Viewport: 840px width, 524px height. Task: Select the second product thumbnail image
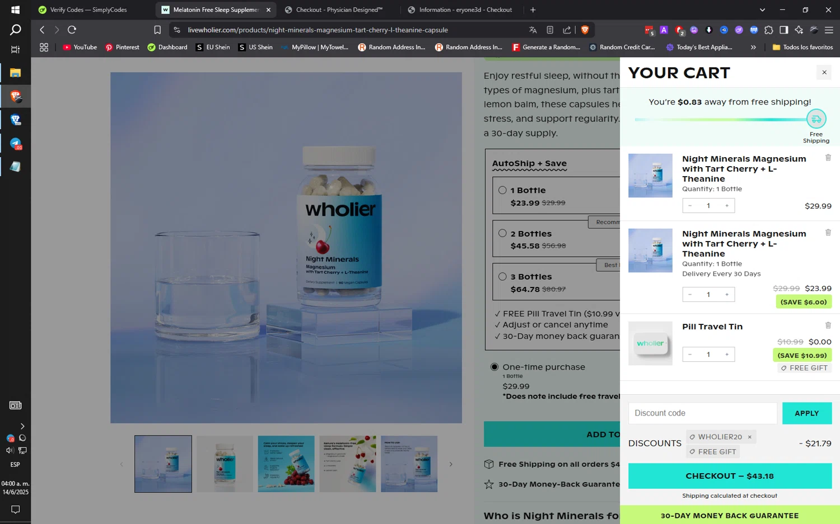coord(225,464)
